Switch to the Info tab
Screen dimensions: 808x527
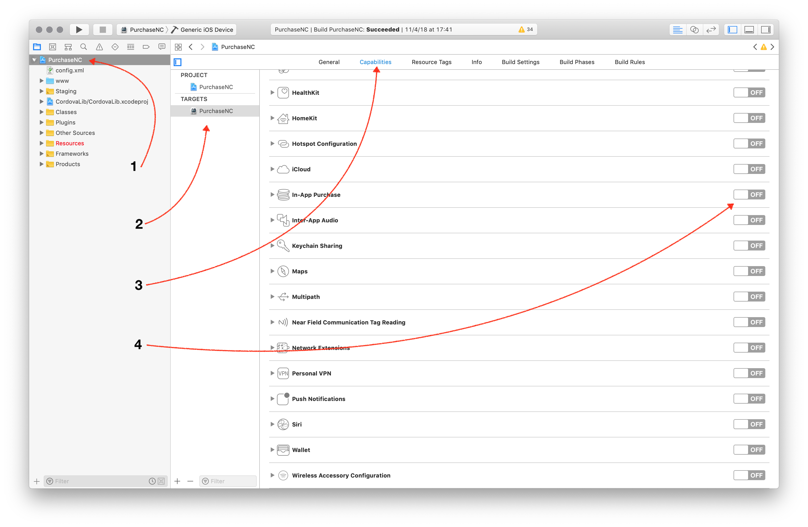tap(476, 62)
